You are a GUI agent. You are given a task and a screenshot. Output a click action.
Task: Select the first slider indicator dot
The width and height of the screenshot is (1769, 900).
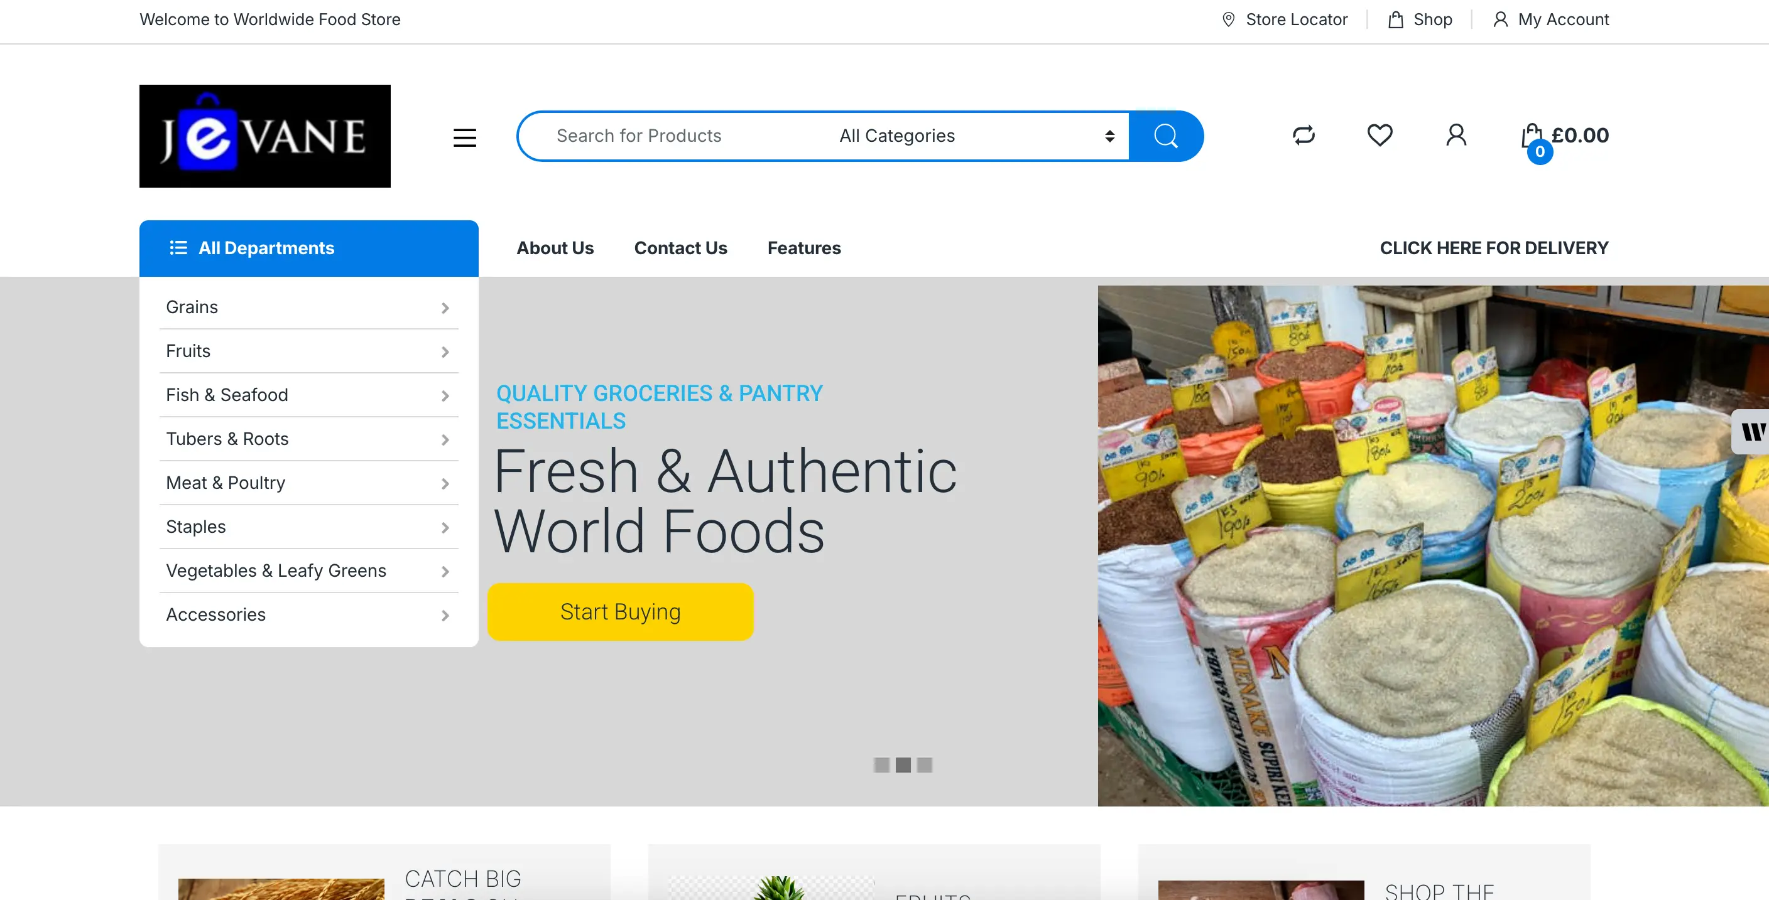pyautogui.click(x=882, y=765)
